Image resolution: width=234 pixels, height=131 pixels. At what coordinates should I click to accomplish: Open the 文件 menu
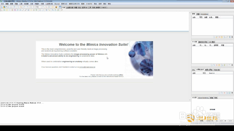point(2,4)
